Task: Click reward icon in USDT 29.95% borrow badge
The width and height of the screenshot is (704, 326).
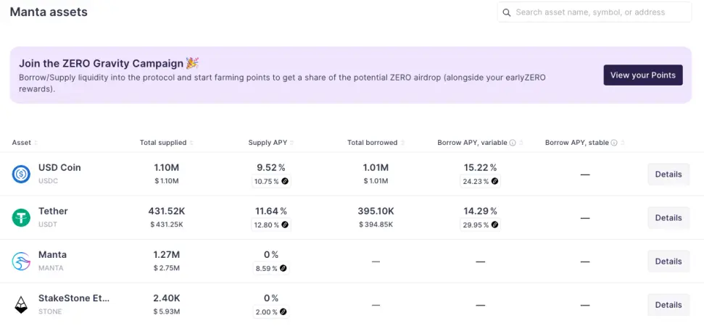Action: [x=494, y=225]
